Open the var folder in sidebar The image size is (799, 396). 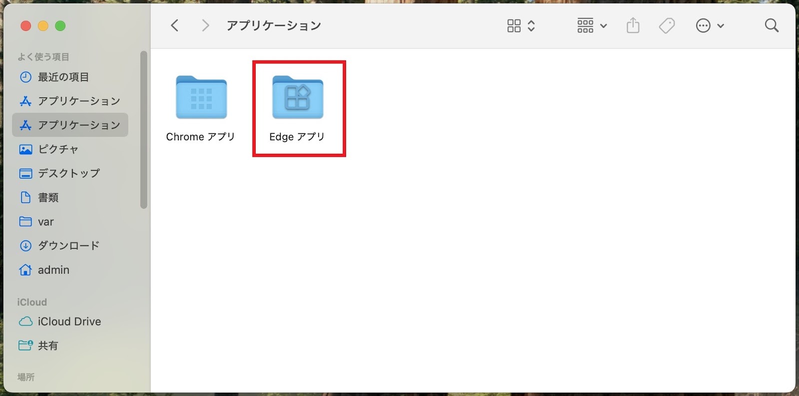click(70, 221)
